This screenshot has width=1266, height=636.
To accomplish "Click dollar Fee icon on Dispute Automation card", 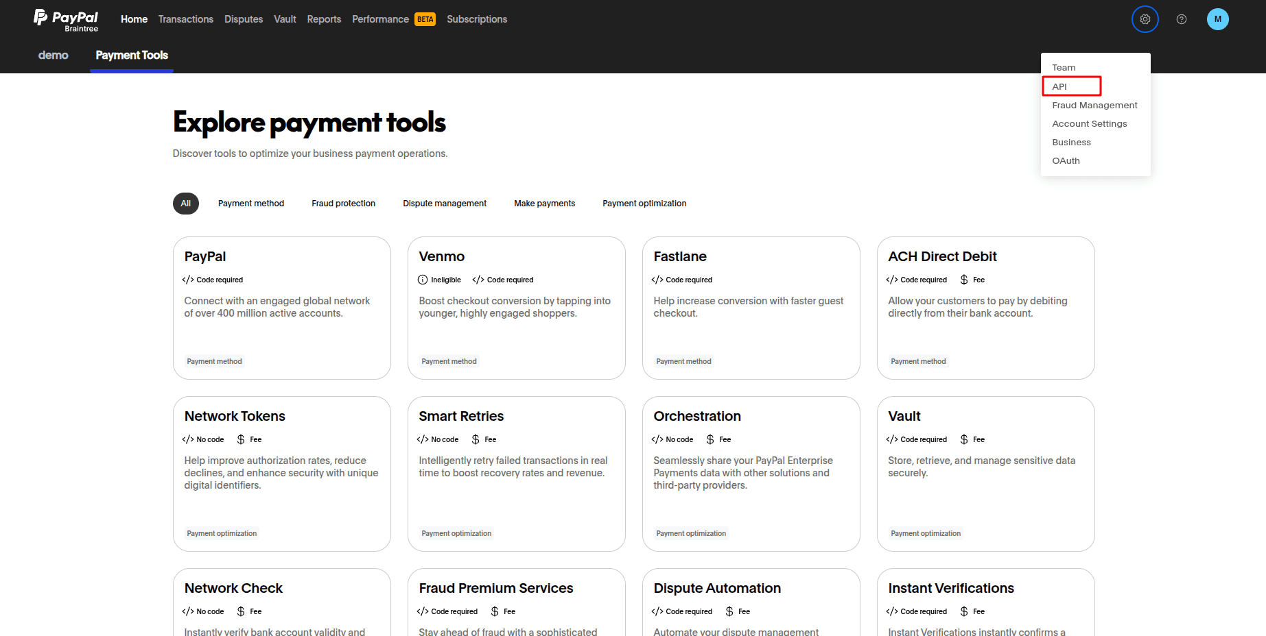I will tap(729, 611).
